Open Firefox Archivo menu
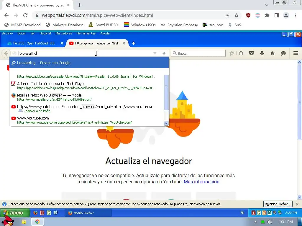Viewport: 302px width, 226px height. tap(7, 34)
